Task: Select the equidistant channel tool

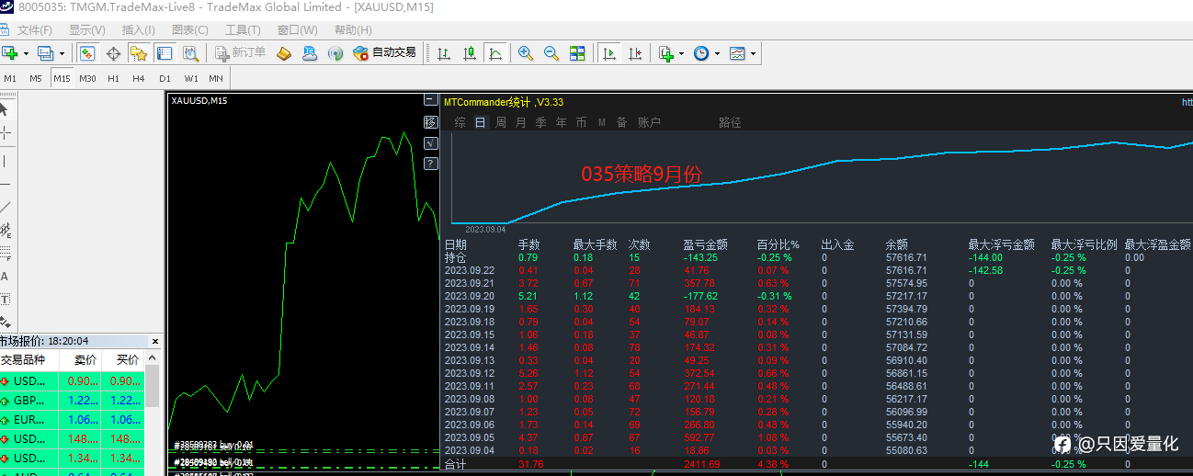Action: point(5,231)
